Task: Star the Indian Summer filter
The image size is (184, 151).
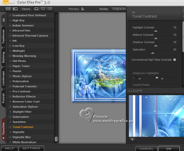Action: tap(10, 25)
